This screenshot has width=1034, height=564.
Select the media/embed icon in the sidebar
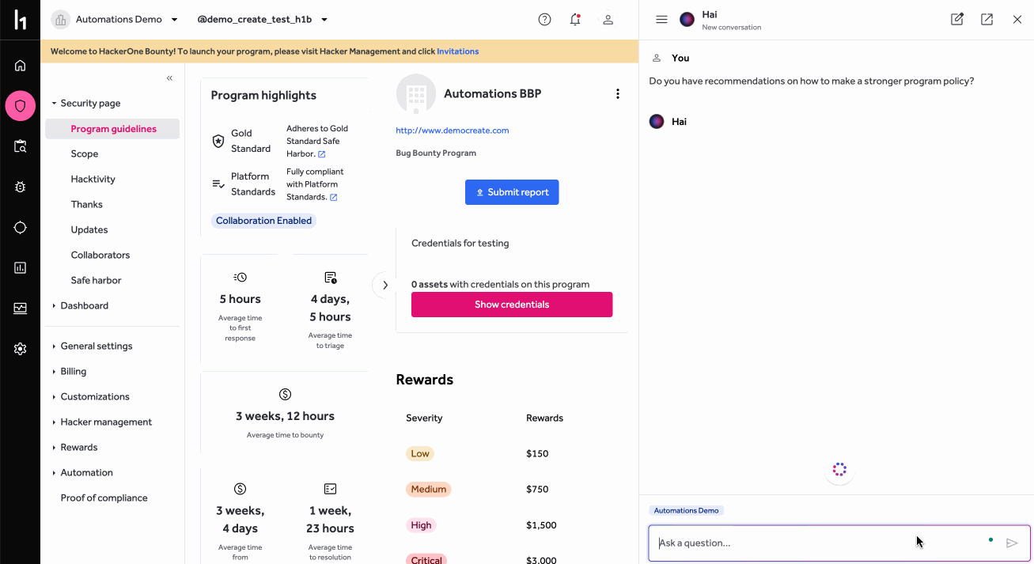coord(20,308)
